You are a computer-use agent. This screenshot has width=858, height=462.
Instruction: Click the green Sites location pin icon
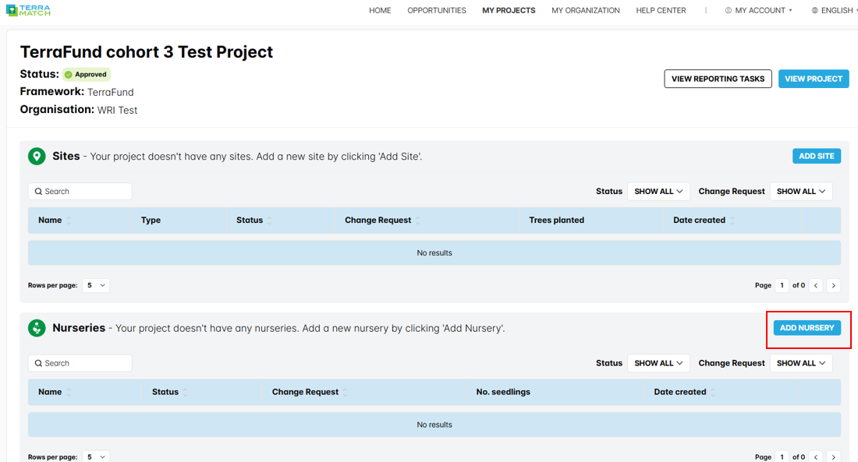37,157
